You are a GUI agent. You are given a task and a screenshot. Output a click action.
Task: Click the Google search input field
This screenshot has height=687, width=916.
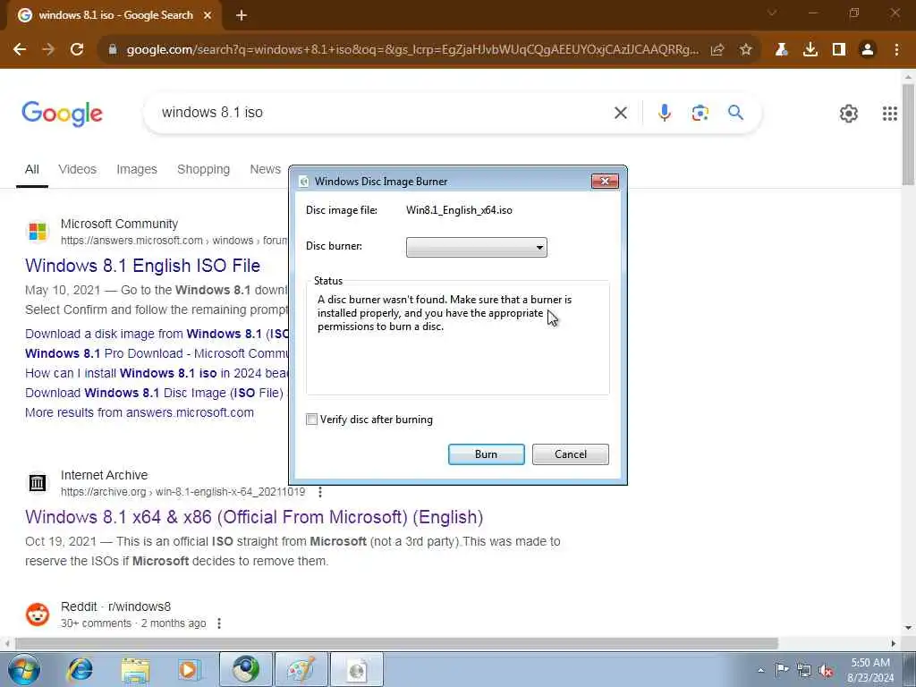point(379,112)
